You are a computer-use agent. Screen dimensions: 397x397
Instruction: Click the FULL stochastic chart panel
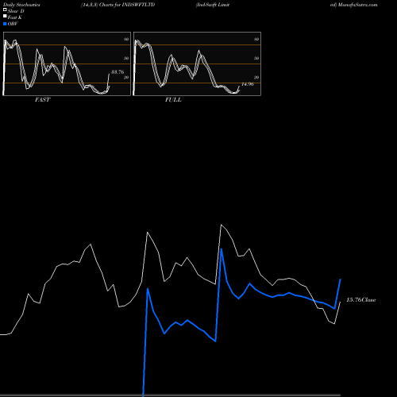(197, 64)
